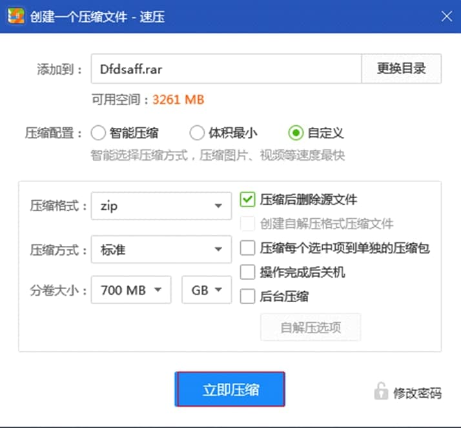Select the 体积最小 radio button
Image resolution: width=461 pixels, height=428 pixels.
(197, 133)
